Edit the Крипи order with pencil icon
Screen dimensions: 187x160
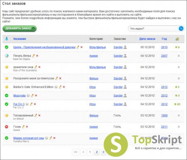(x=78, y=47)
